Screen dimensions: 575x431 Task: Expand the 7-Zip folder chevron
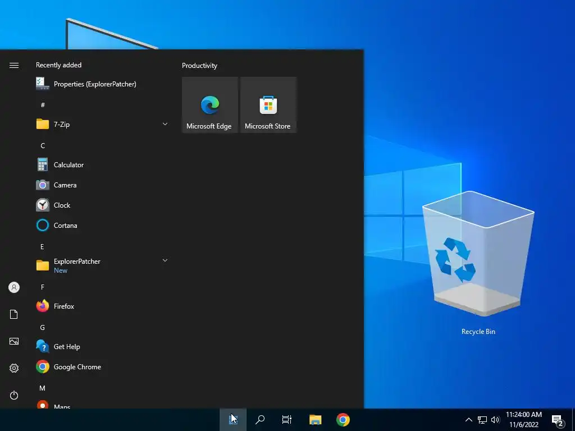pos(165,124)
